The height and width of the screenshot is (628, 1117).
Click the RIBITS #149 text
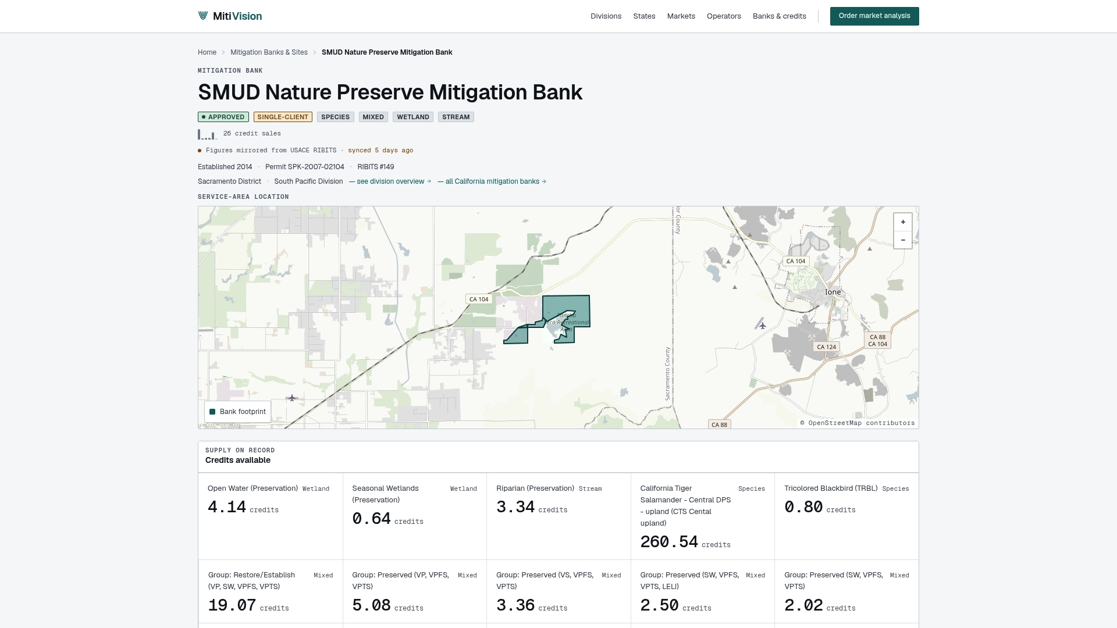click(376, 167)
